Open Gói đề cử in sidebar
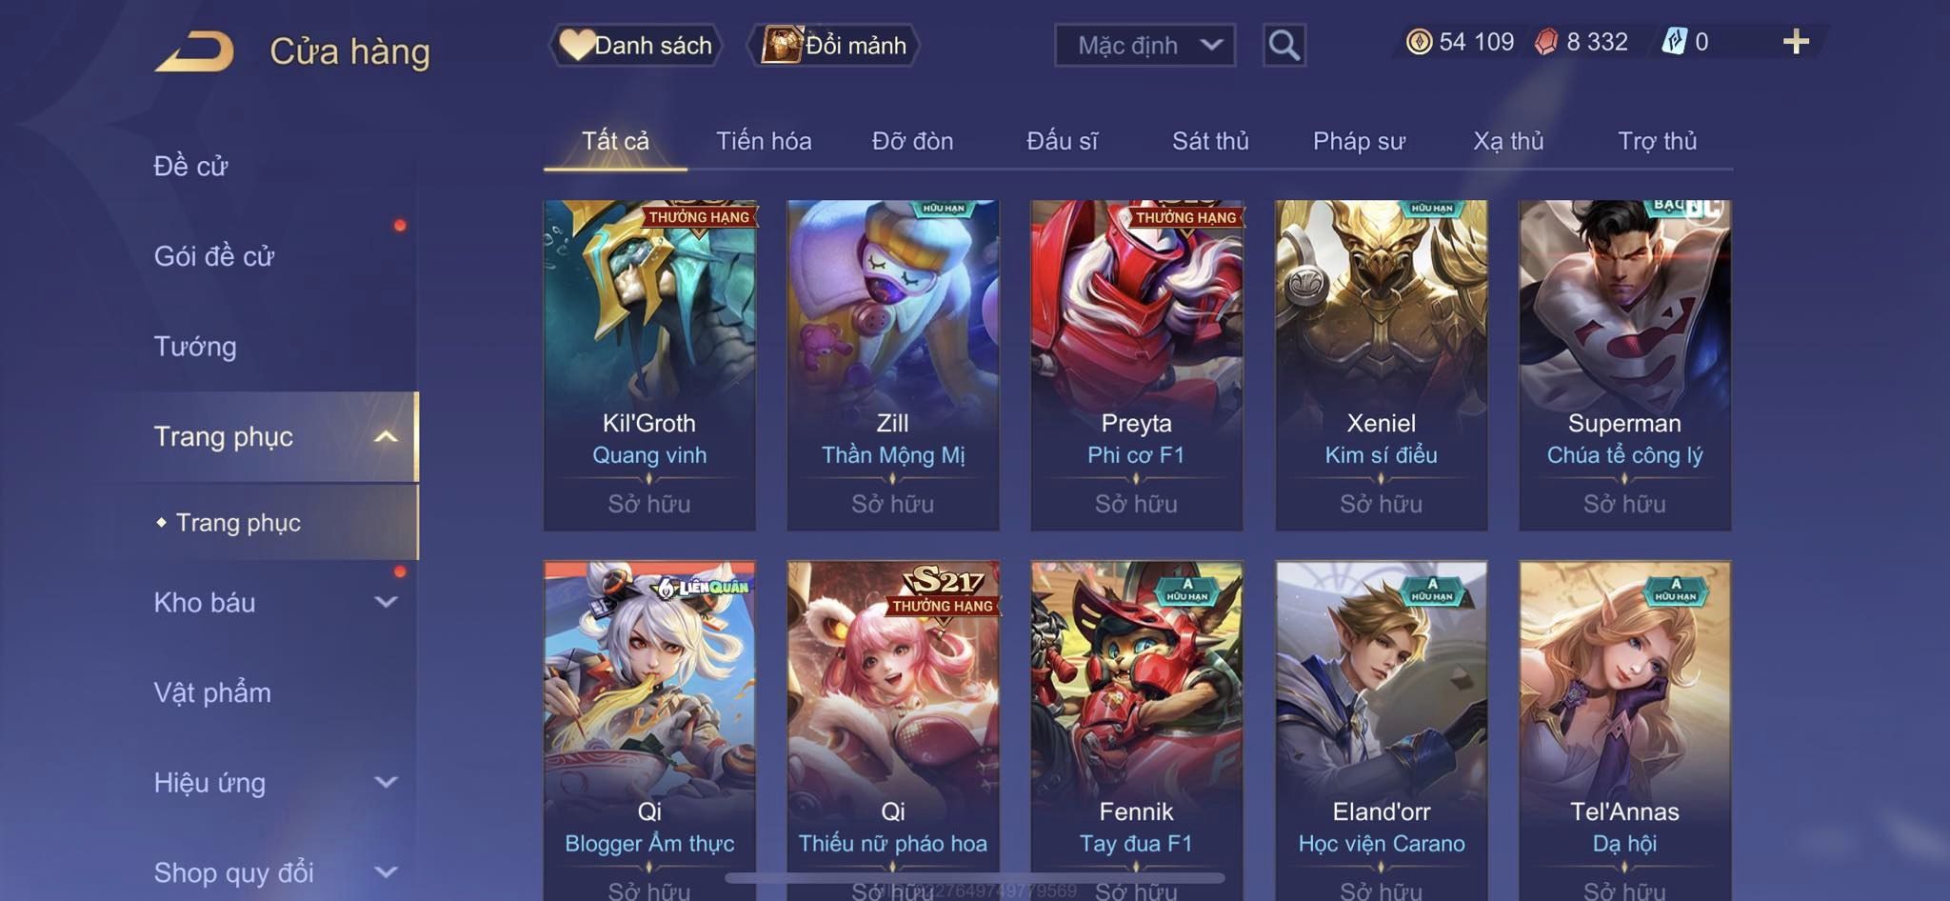Image resolution: width=1950 pixels, height=901 pixels. tap(214, 256)
